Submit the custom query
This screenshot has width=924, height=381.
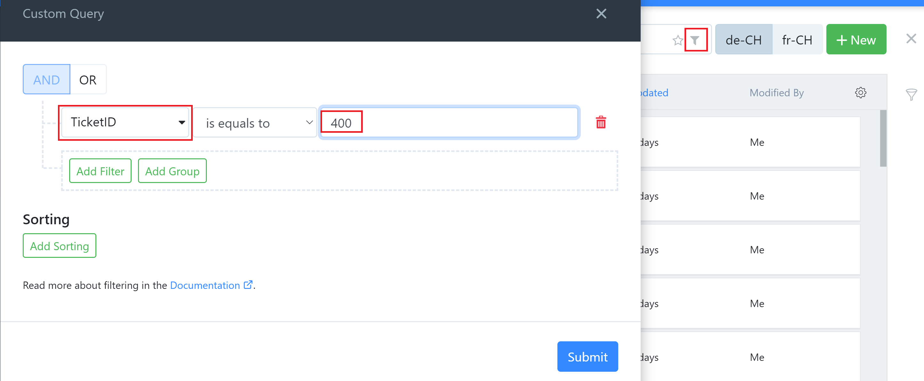pyautogui.click(x=588, y=357)
